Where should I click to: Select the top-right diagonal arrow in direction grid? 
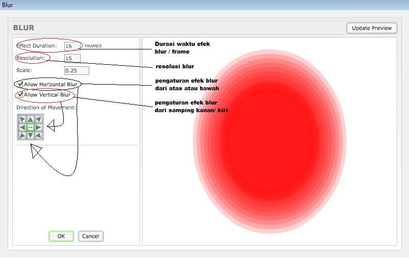39,119
